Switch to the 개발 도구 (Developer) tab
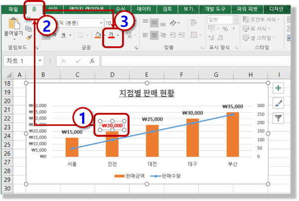Screen dimensions: 299x201 [215, 9]
